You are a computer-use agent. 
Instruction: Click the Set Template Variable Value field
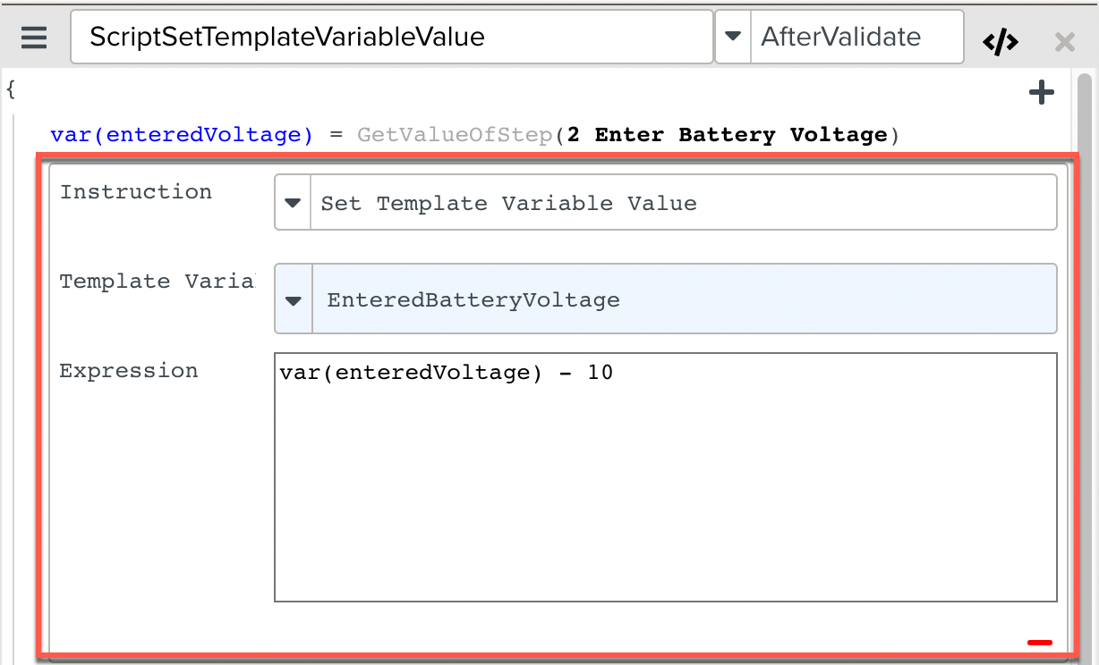[x=682, y=203]
